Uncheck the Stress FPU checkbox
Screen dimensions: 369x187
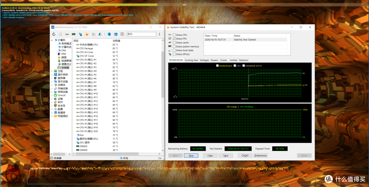click(x=174, y=39)
